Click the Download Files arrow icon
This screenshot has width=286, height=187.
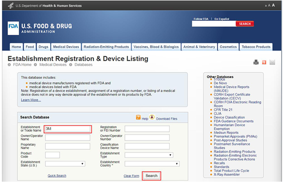(x=152, y=117)
